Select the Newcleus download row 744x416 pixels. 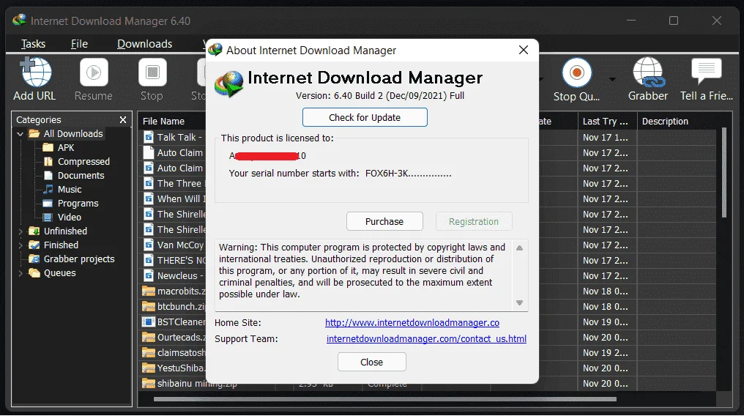click(x=173, y=275)
